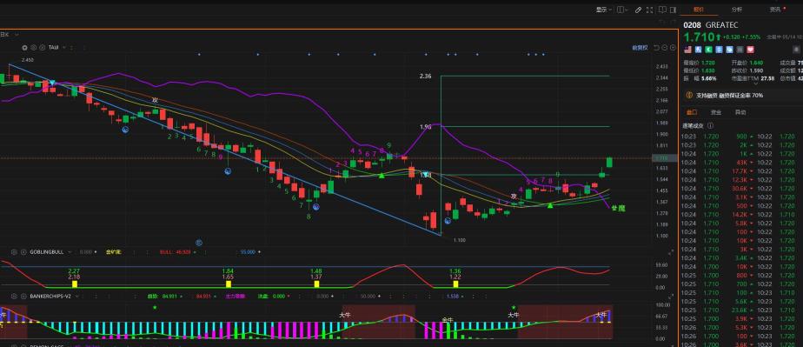
Task: Collapse the TAIJI main indicator arrow
Action: [x=24, y=47]
